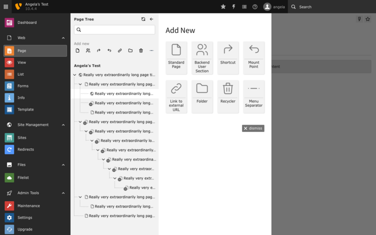Choose Recycler card in Add New

[228, 96]
